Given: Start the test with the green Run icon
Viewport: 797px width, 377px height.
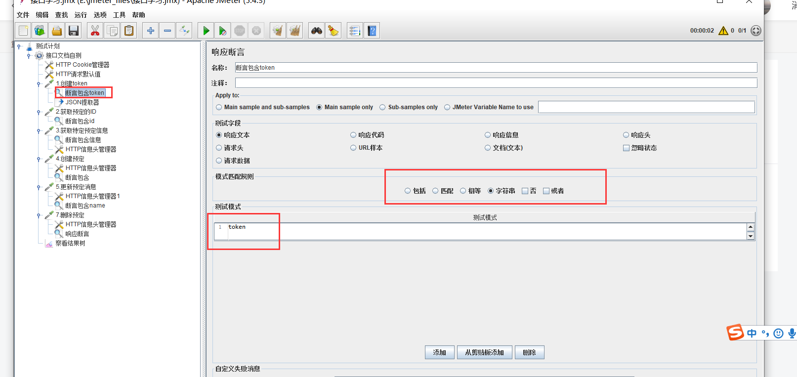Looking at the screenshot, I should tap(206, 31).
